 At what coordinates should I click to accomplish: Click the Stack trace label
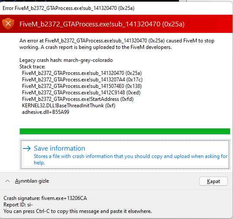click(x=32, y=67)
